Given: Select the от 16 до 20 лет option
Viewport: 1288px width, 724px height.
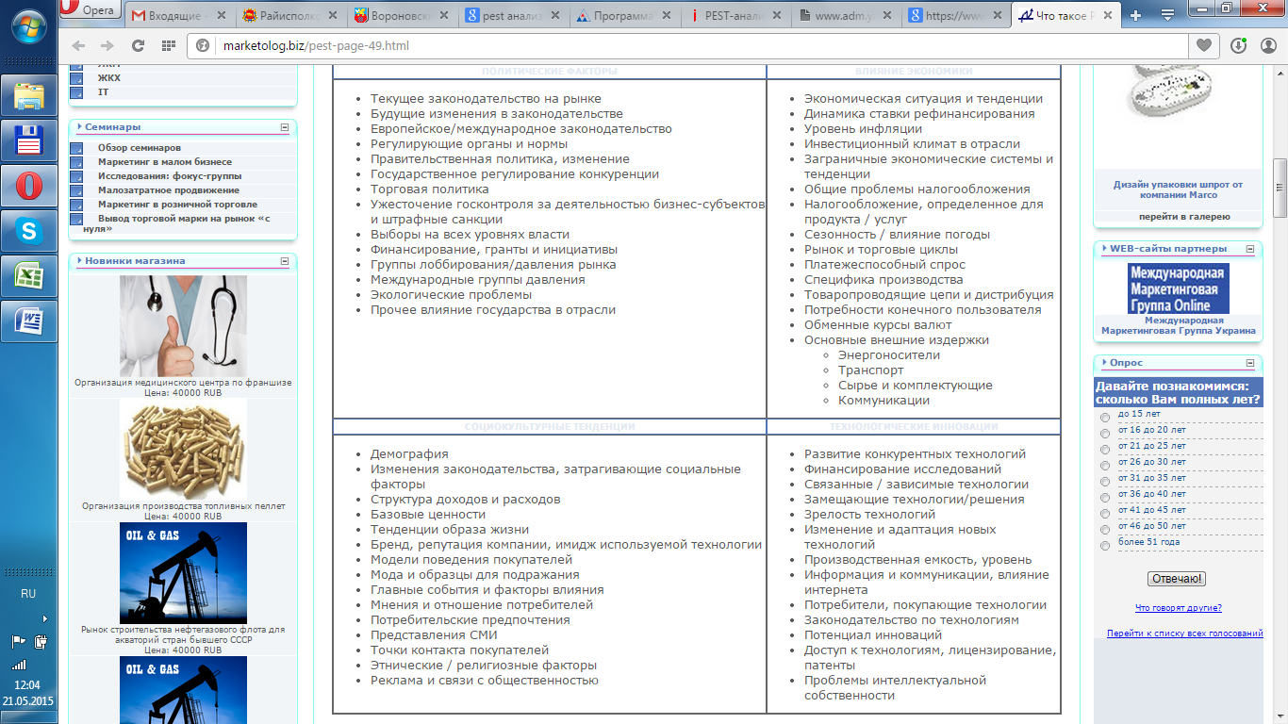Looking at the screenshot, I should [1105, 434].
